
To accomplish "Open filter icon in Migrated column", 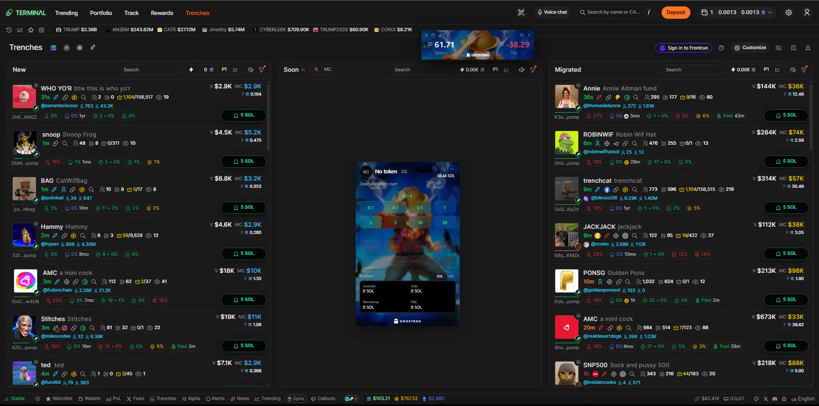I will pos(804,70).
